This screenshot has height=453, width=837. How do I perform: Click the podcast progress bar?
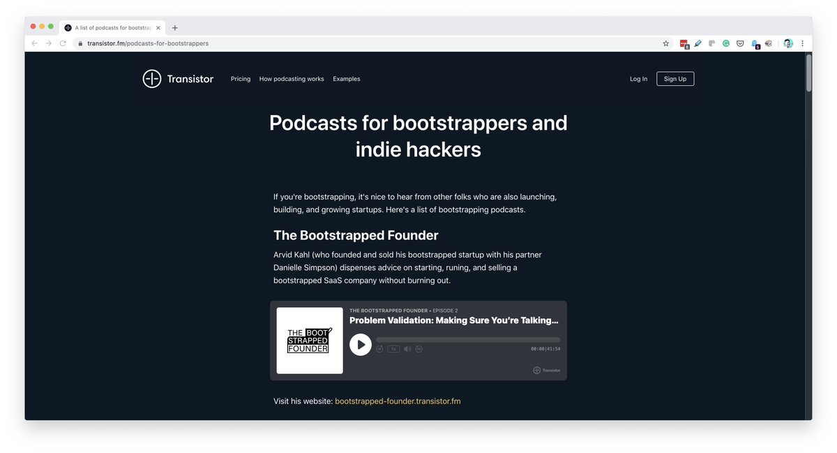pyautogui.click(x=467, y=340)
